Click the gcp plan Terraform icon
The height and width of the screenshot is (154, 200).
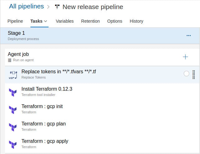(x=13, y=127)
